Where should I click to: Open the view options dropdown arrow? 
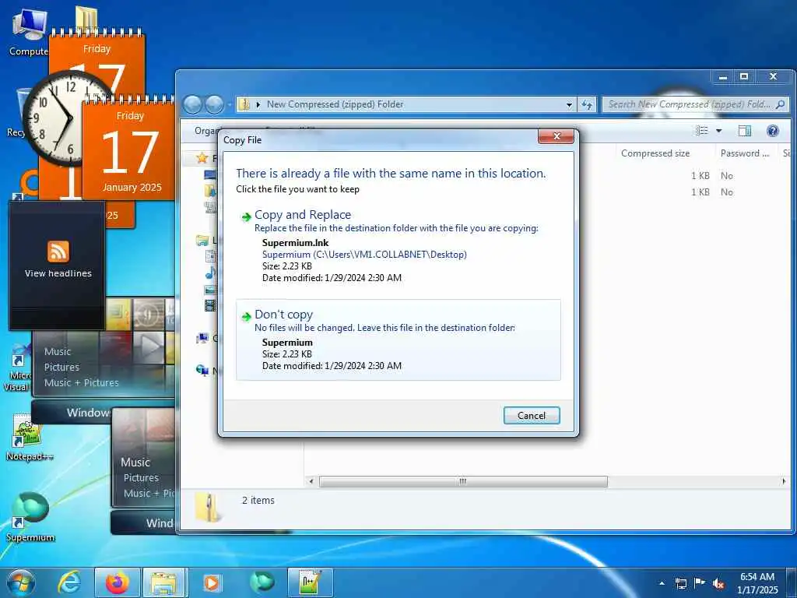click(x=718, y=131)
